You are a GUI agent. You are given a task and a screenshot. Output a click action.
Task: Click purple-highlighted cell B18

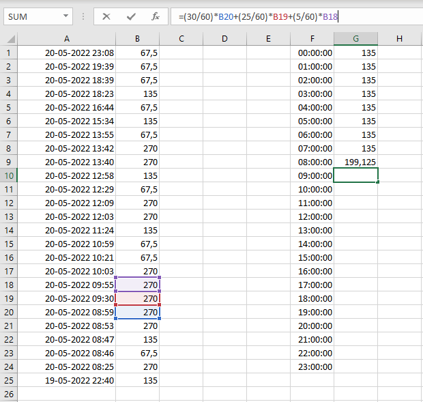pos(138,285)
